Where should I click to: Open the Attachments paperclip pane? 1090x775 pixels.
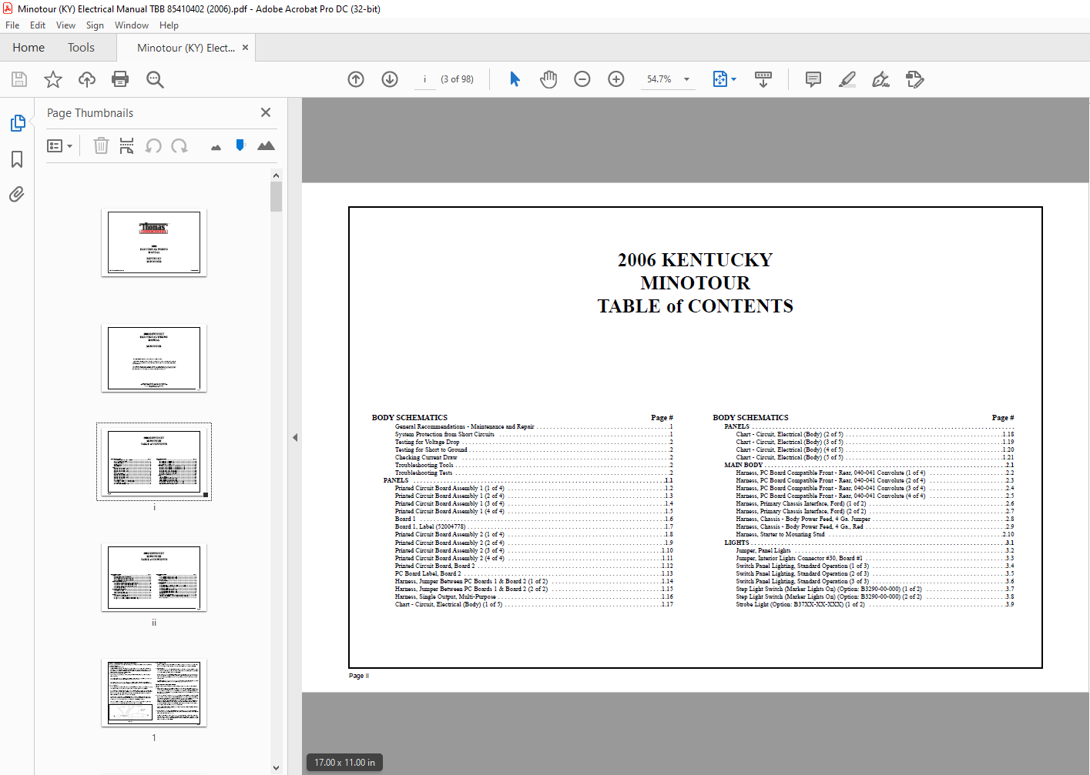click(x=17, y=194)
